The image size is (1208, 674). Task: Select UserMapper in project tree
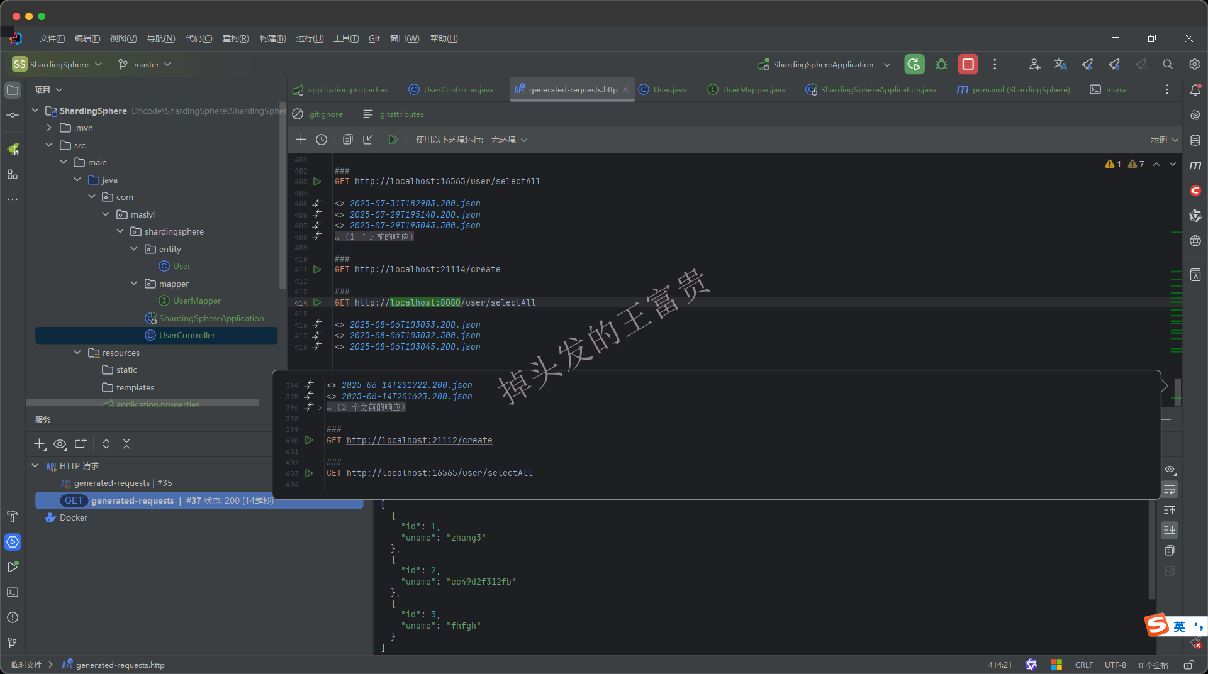pos(196,301)
